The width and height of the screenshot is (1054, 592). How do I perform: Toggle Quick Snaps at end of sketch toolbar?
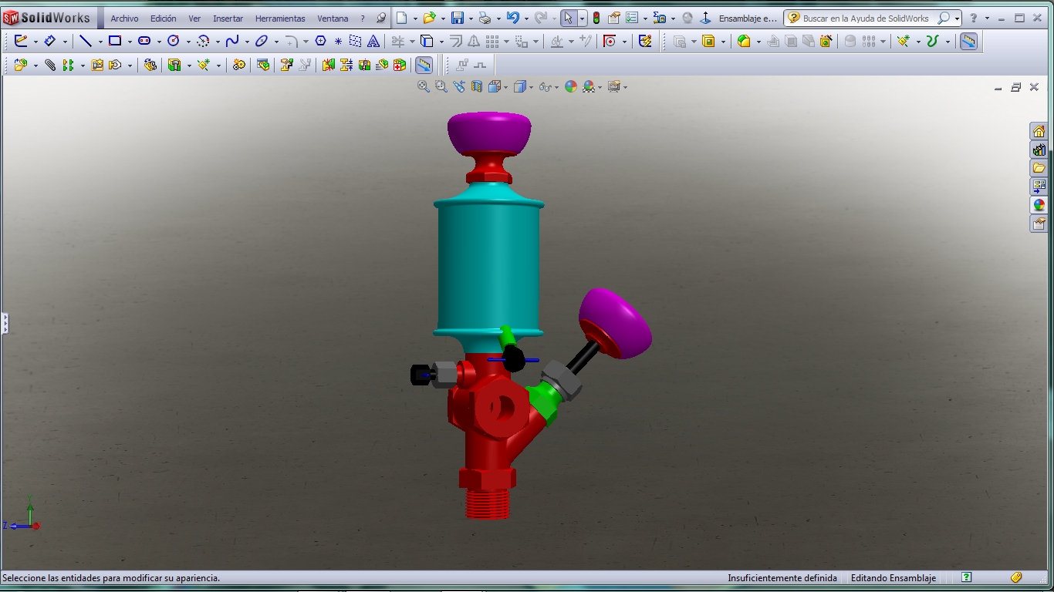(x=968, y=42)
